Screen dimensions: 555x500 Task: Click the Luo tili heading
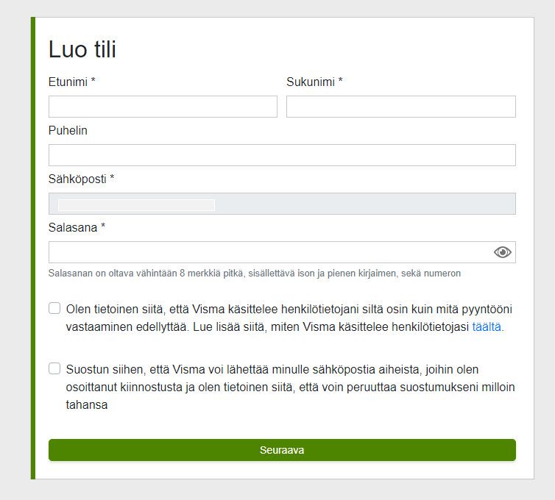pyautogui.click(x=82, y=49)
